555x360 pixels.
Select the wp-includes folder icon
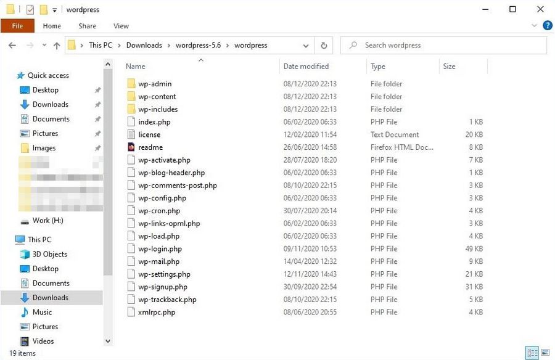131,109
